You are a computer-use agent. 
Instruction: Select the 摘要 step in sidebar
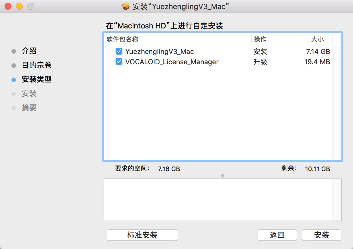[29, 108]
